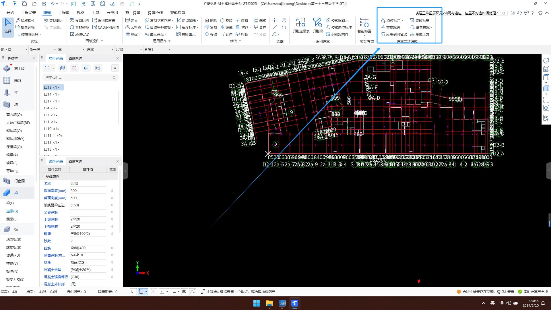The width and height of the screenshot is (551, 310).
Task: Open the LL13 component name dropdown
Action: [x=129, y=49]
